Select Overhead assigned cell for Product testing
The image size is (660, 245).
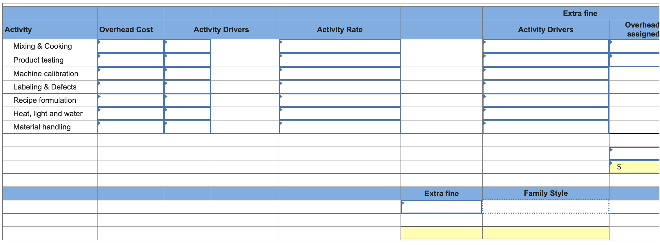(x=635, y=60)
